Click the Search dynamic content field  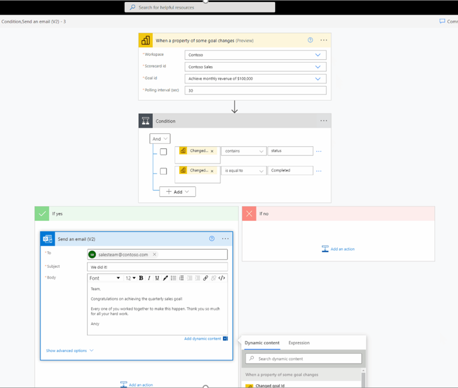pyautogui.click(x=304, y=358)
